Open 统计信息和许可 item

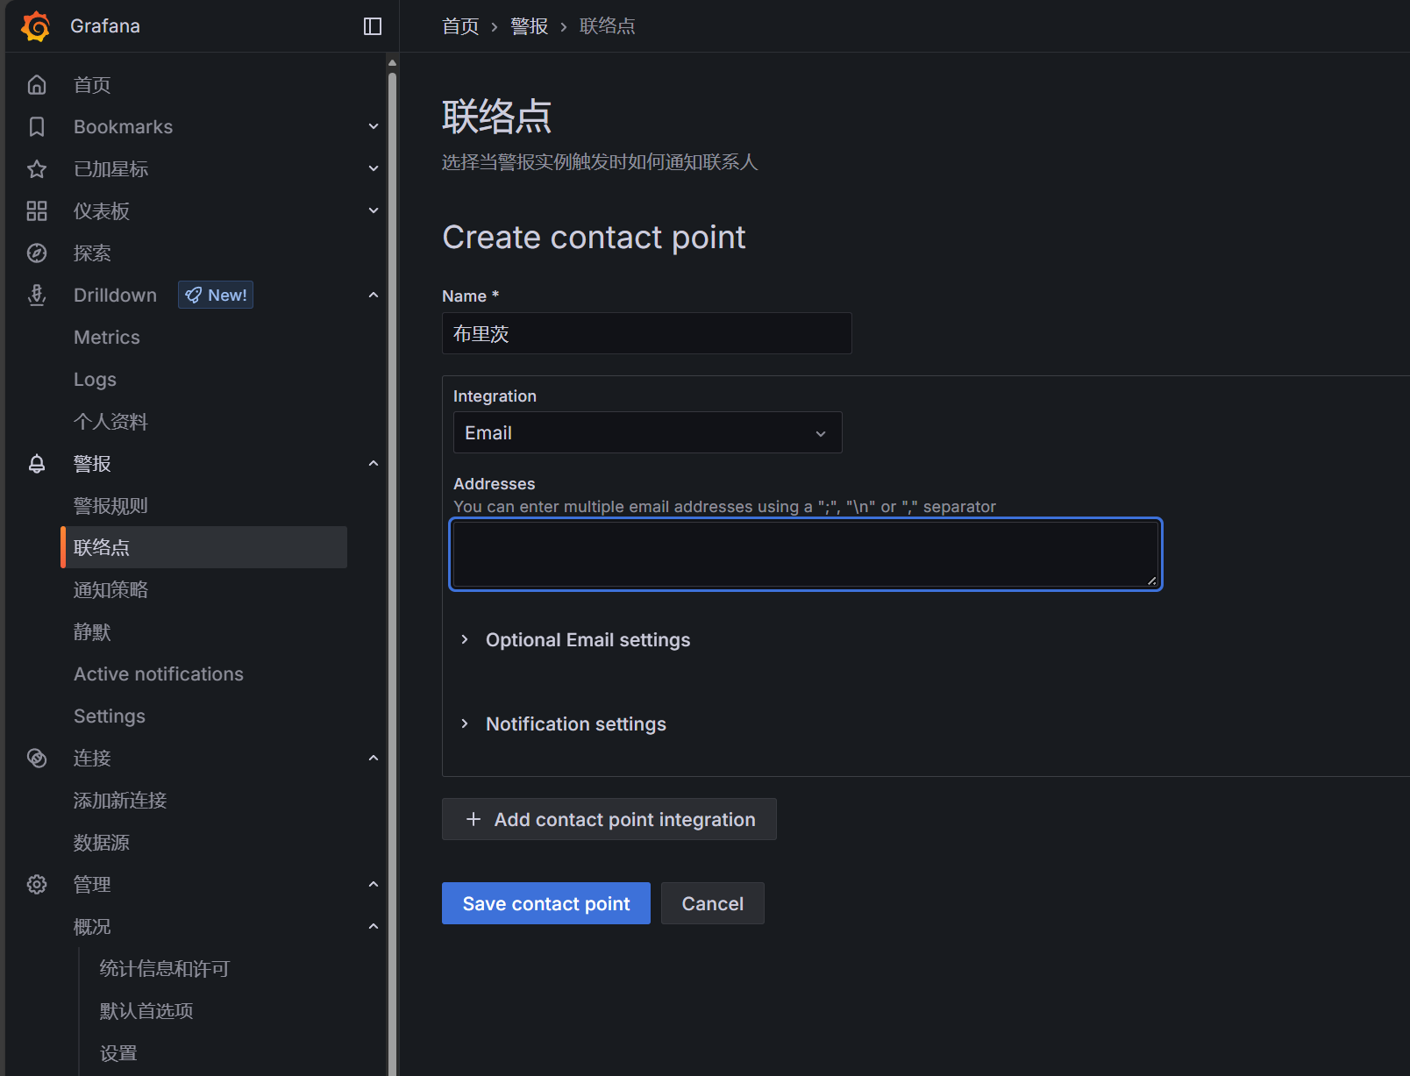165,969
